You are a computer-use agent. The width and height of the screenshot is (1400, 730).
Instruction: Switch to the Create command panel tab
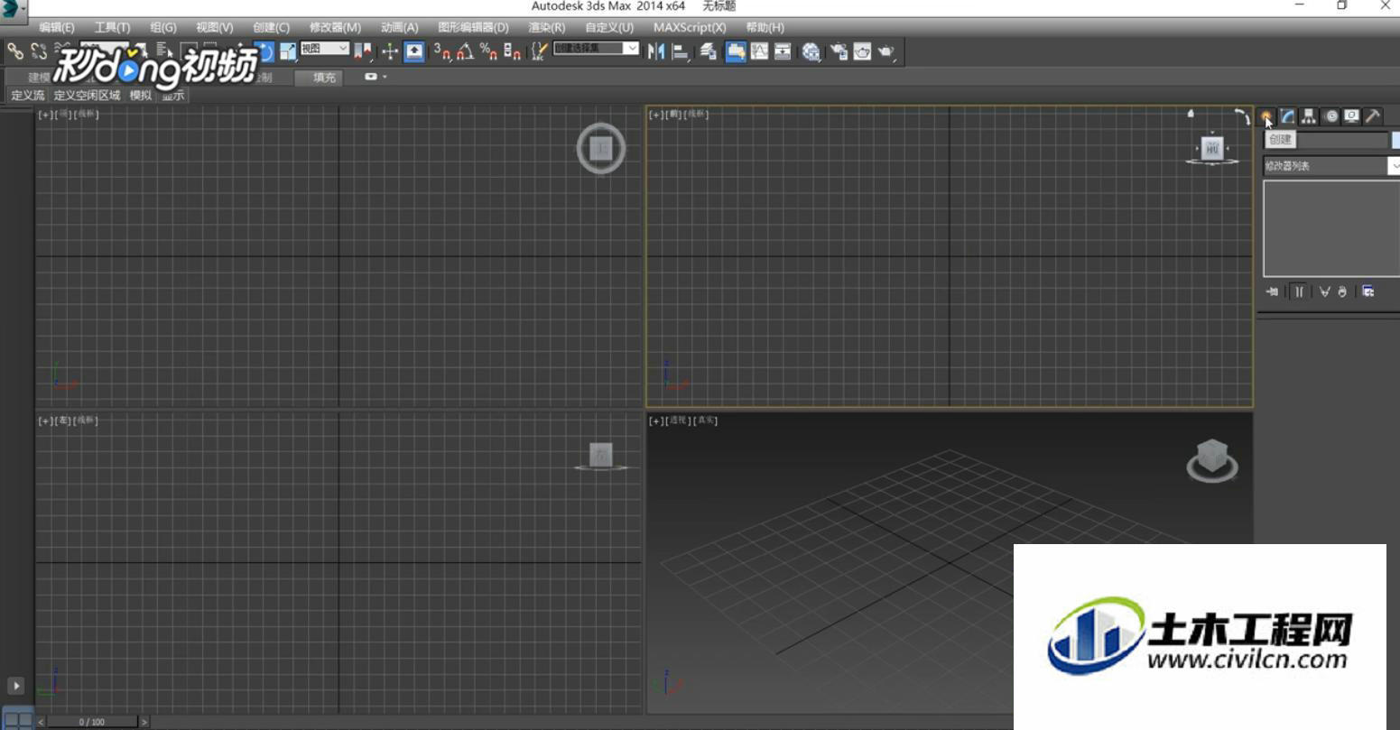(1266, 116)
